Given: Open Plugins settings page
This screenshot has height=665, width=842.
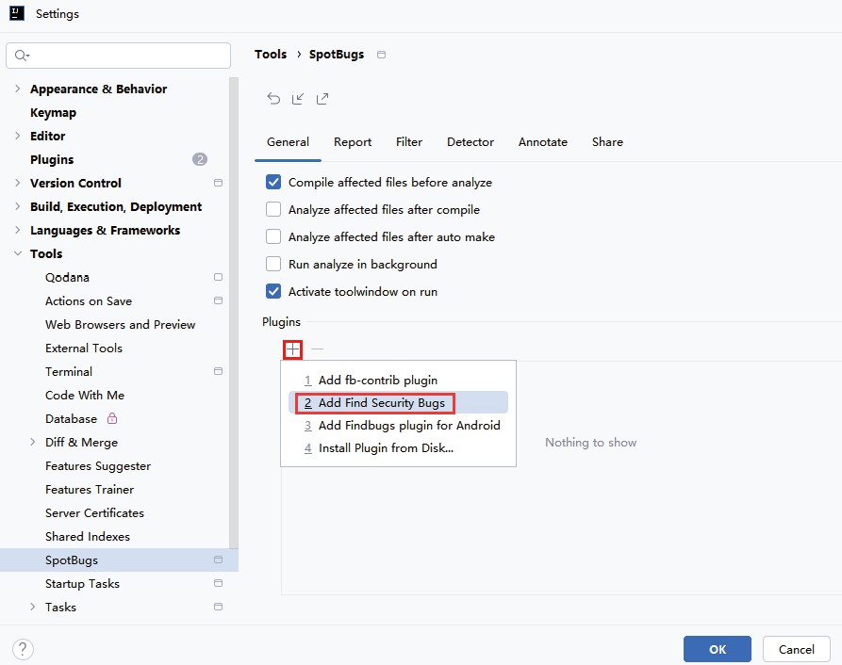Looking at the screenshot, I should coord(52,159).
